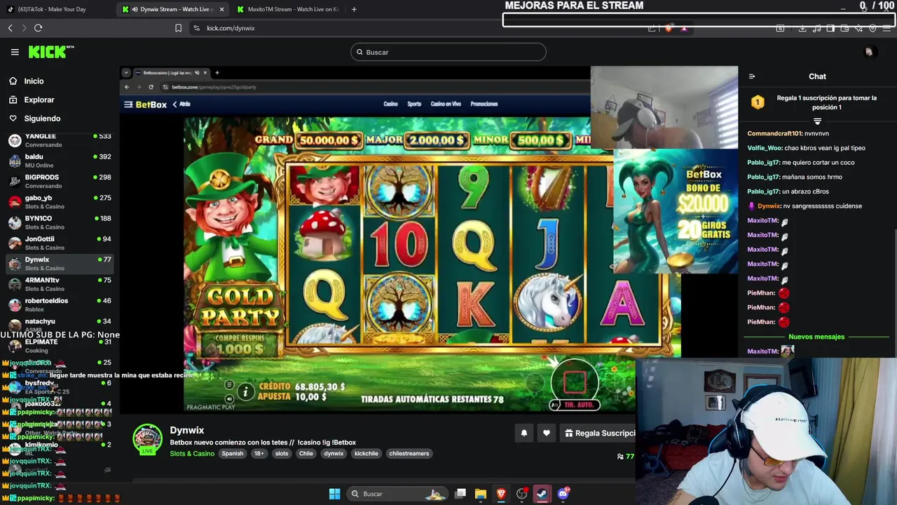Click the slot info button near Crédito

click(x=245, y=391)
